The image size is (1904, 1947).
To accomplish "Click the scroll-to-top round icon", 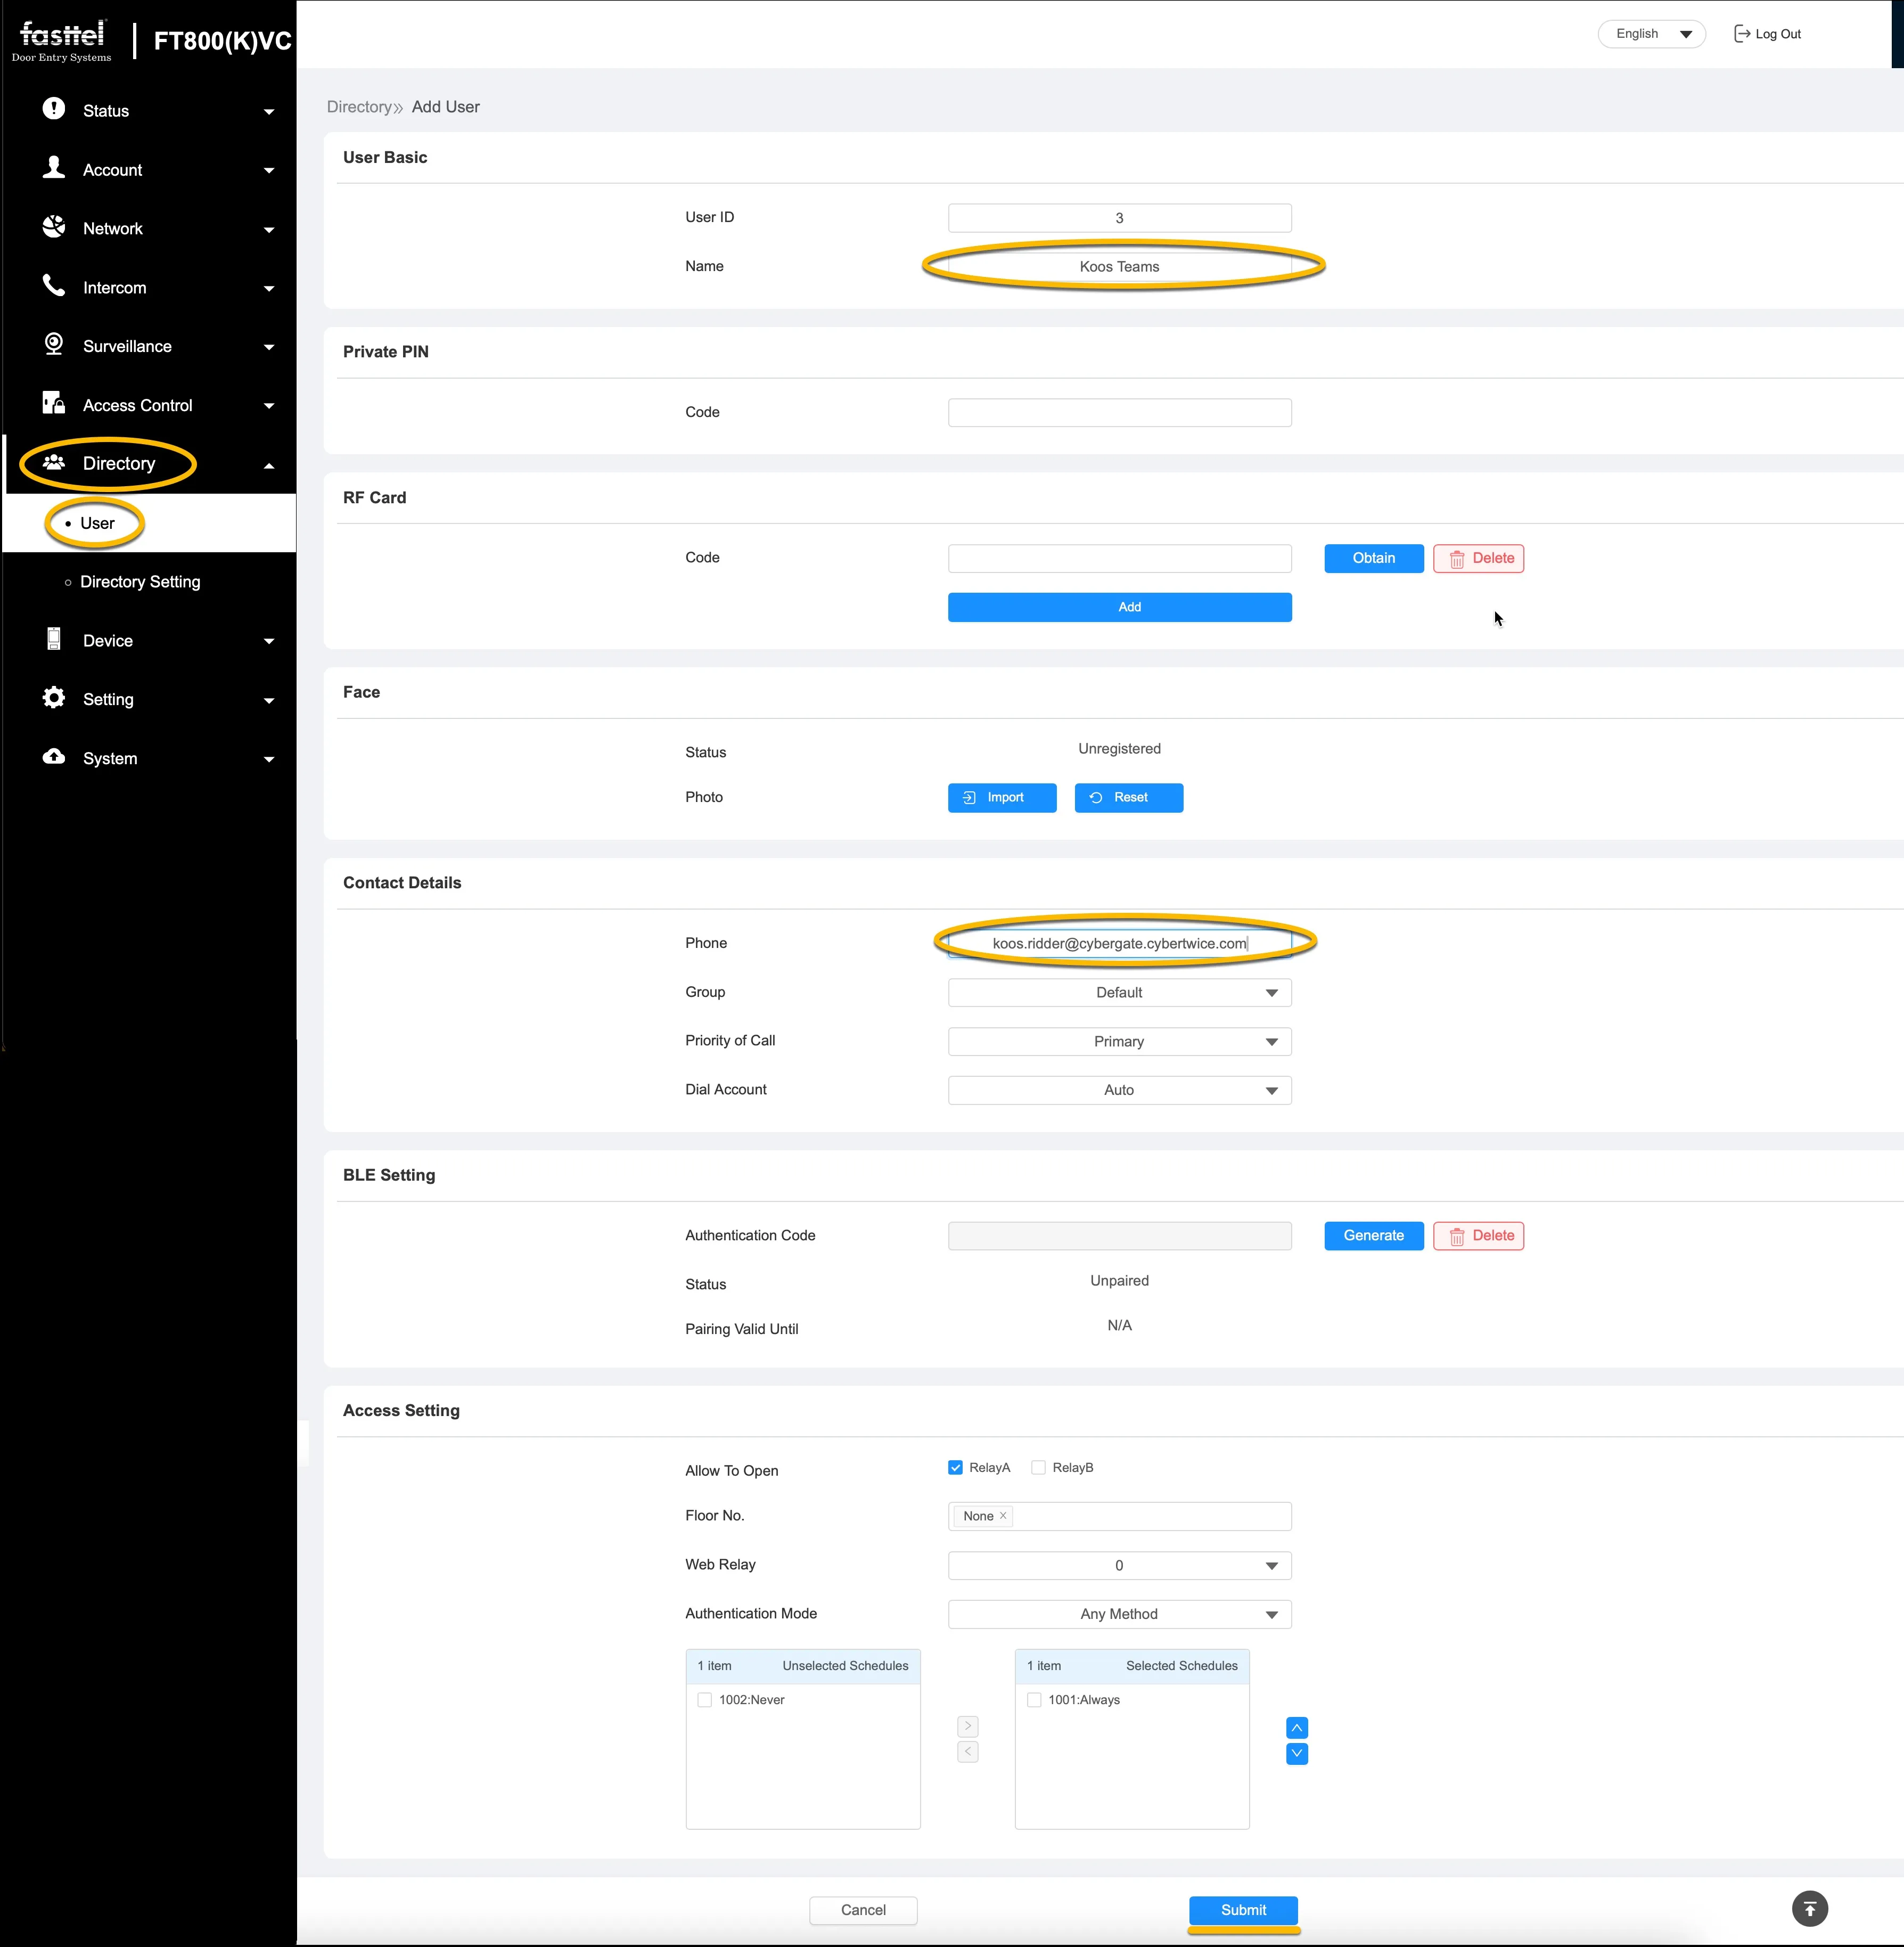I will [x=1809, y=1909].
